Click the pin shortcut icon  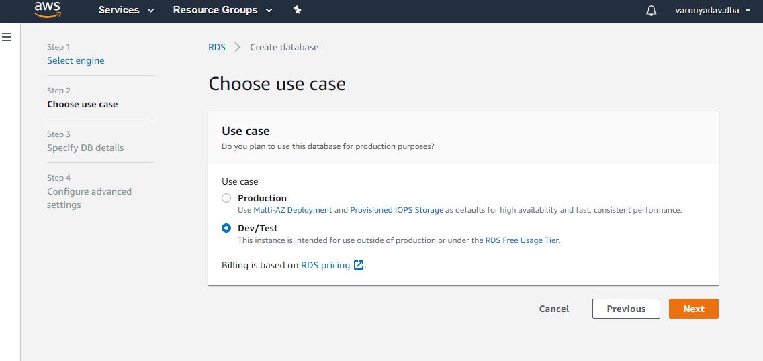coord(298,10)
